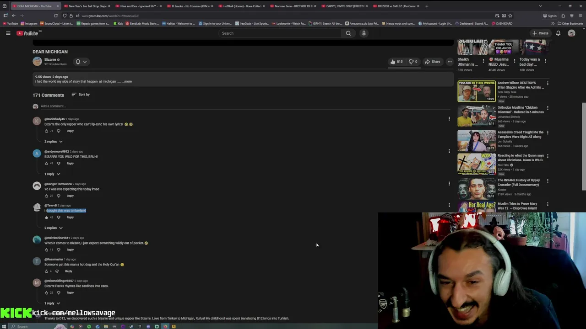The image size is (586, 329).
Task: Like the comment by @KoolShady45
Action: tap(46, 131)
